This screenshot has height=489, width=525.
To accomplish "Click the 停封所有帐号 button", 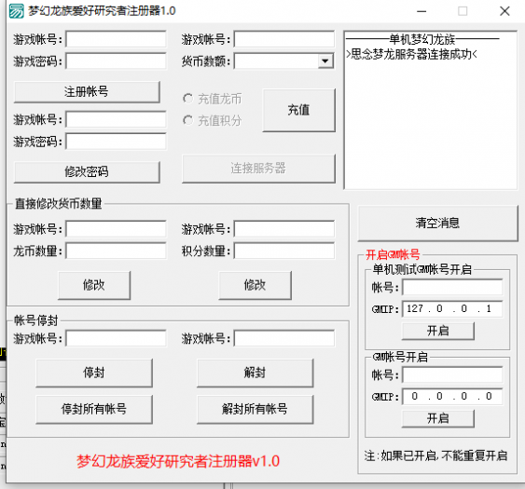I will click(x=94, y=409).
